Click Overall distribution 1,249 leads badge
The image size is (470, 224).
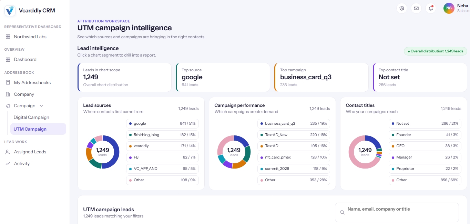(436, 51)
